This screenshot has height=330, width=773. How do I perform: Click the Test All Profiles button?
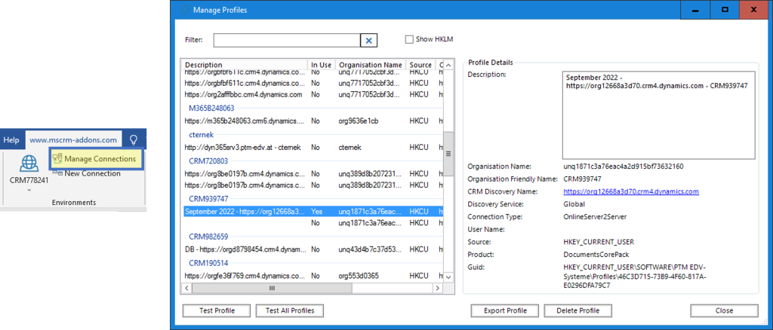click(290, 311)
